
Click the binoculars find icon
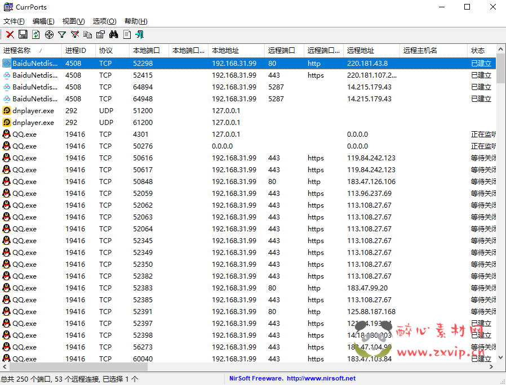(113, 35)
